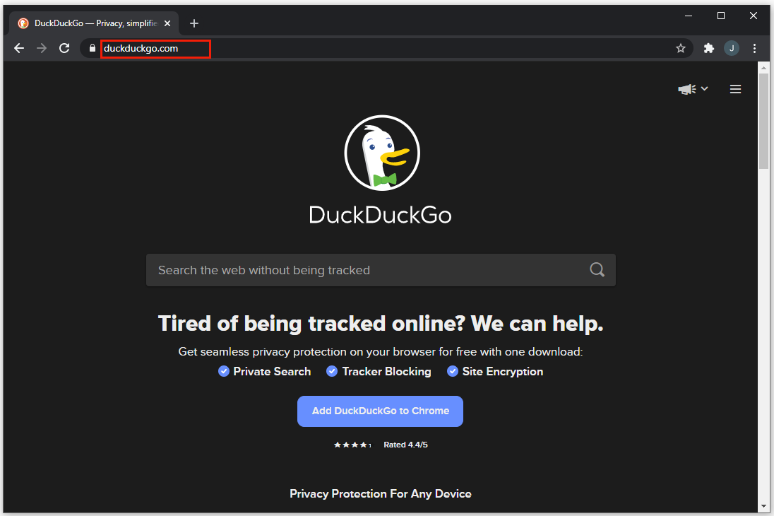Click the DuckDuckGo duck logo
This screenshot has width=774, height=516.
381,153
